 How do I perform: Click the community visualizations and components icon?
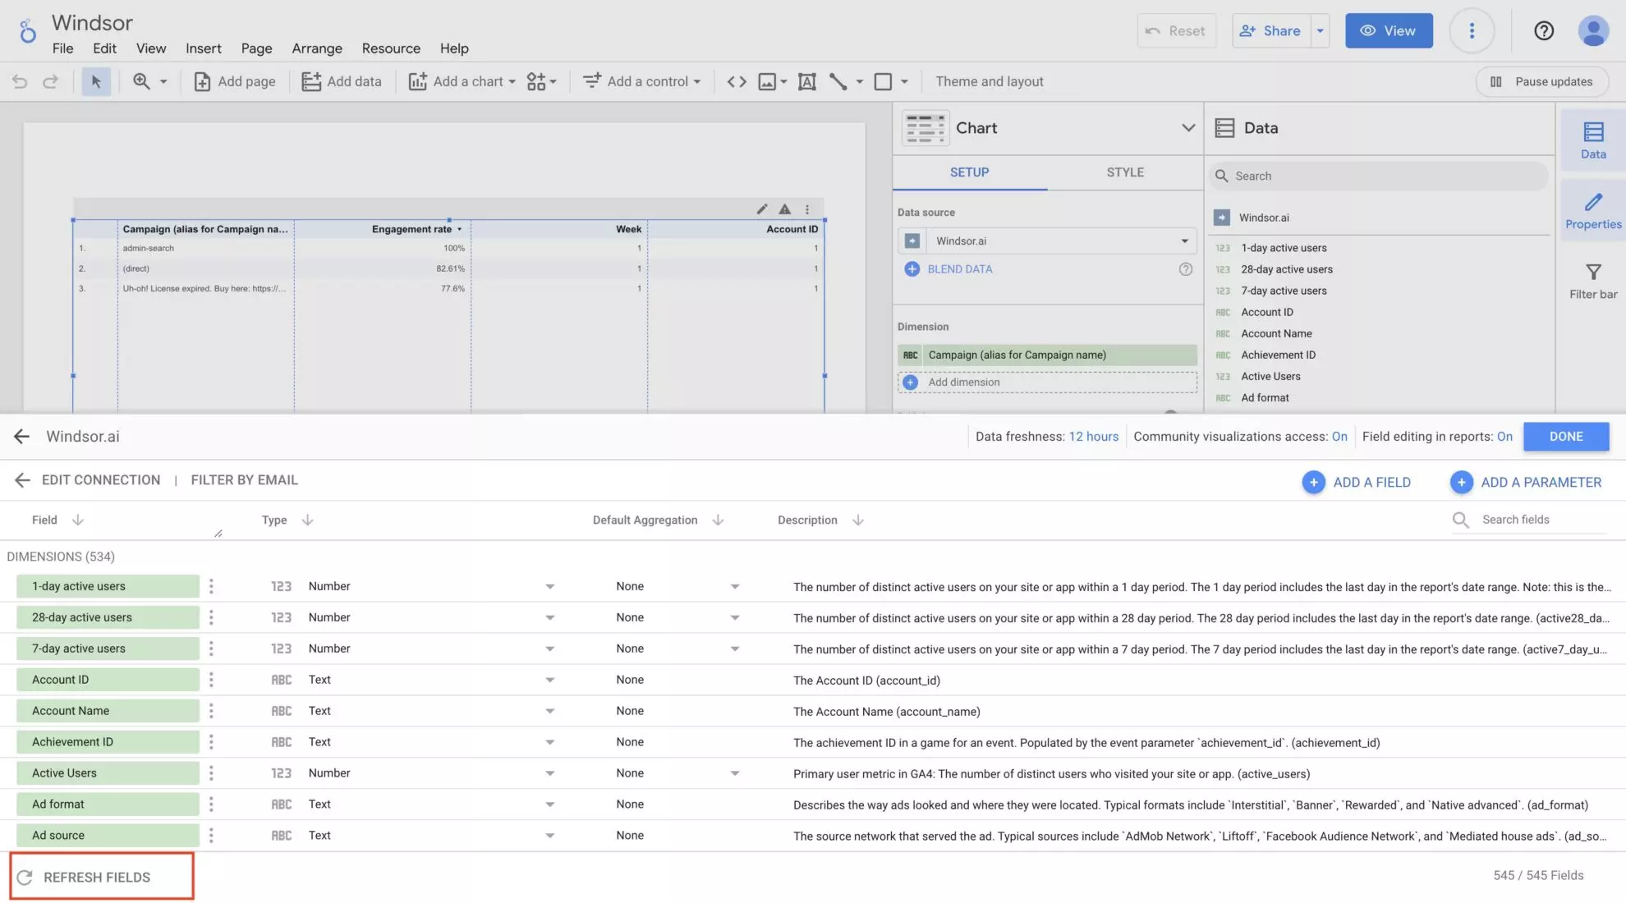click(536, 81)
